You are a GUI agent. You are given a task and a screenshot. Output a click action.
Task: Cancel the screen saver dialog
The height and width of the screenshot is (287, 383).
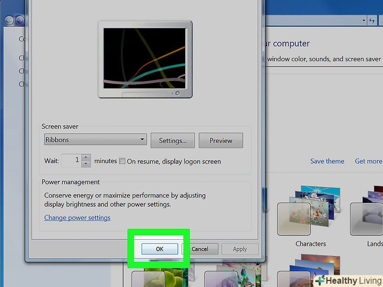tap(200, 249)
